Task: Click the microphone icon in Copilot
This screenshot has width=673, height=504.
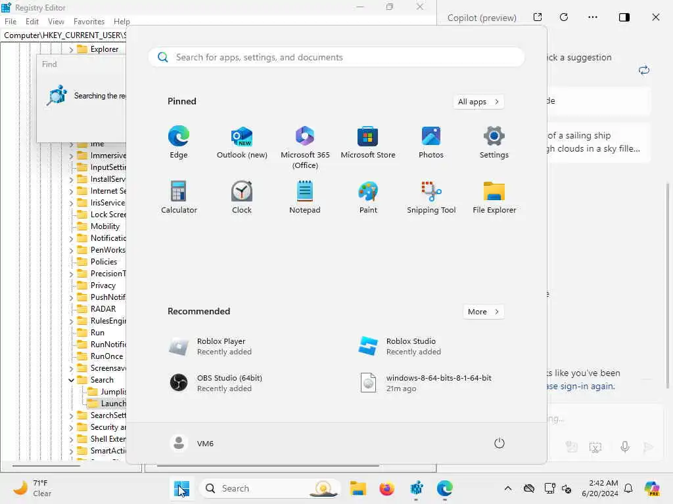Action: click(x=625, y=447)
